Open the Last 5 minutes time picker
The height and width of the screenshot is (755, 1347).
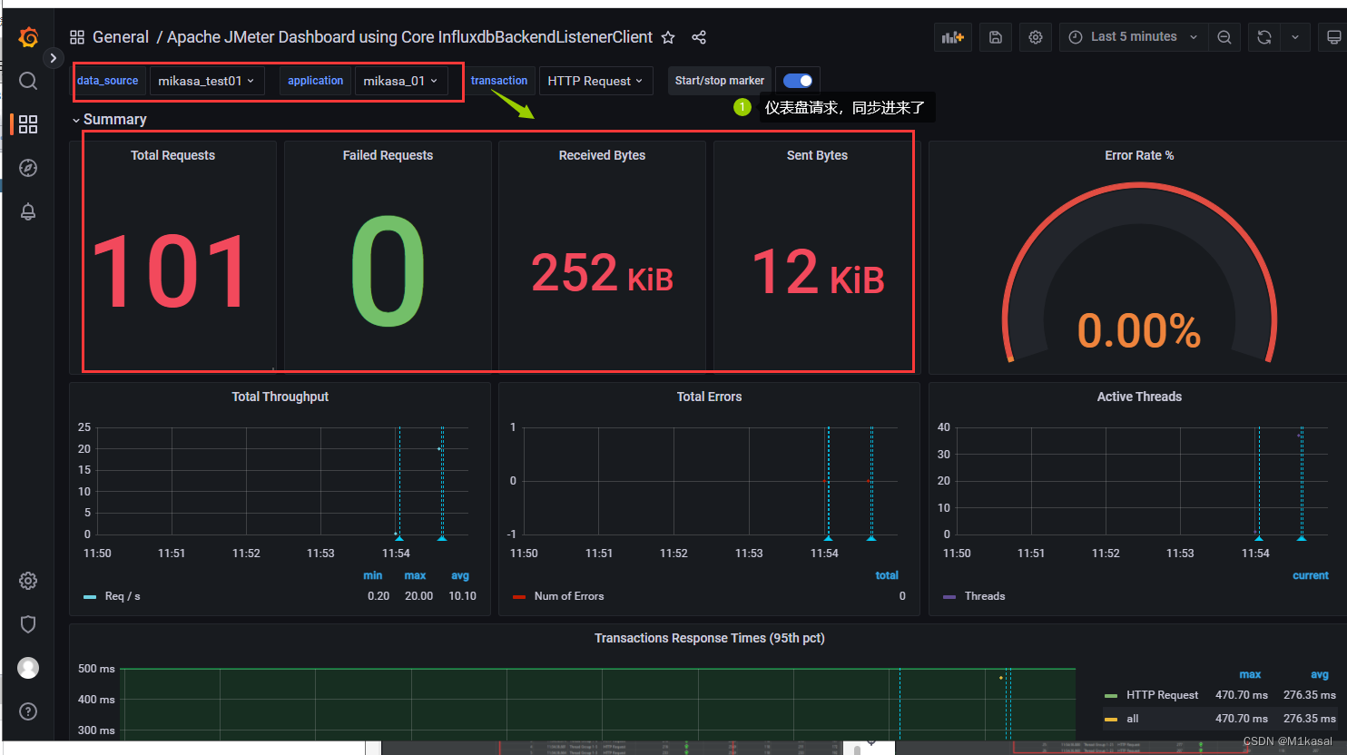point(1133,37)
